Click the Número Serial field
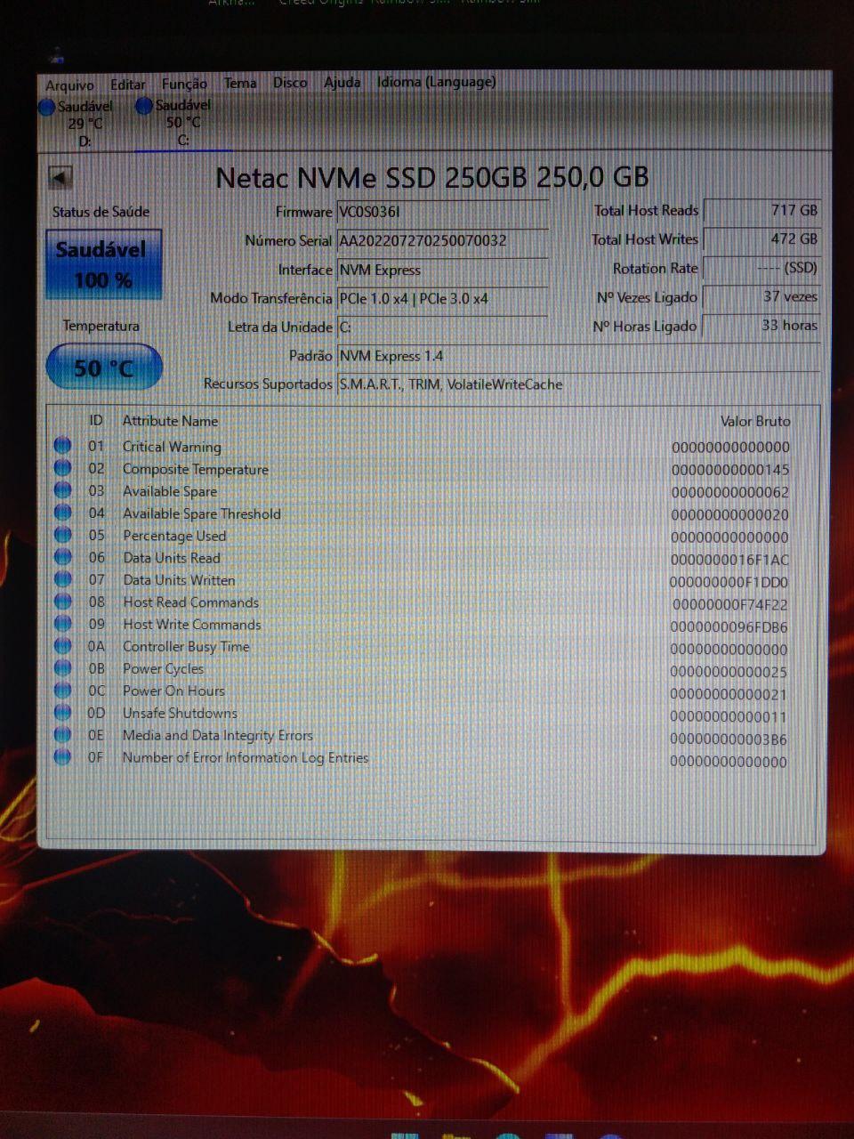The image size is (854, 1139). pyautogui.click(x=442, y=240)
